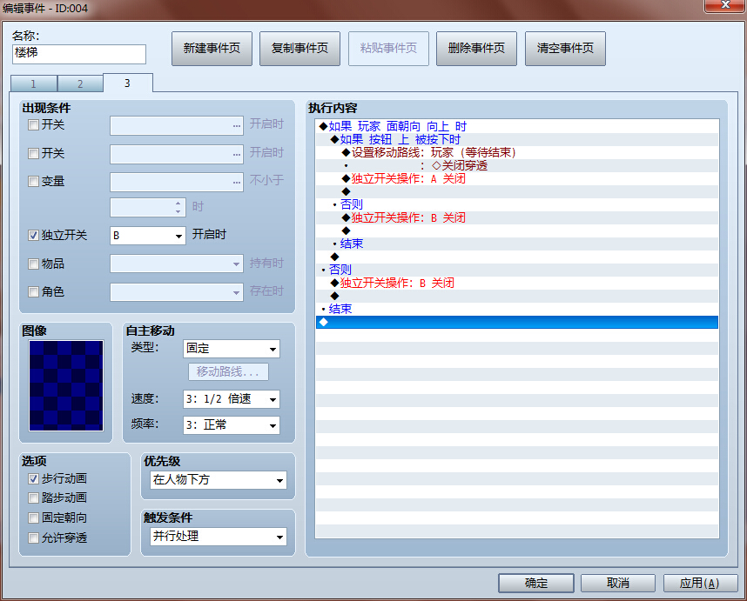
Task: Click the disabled 移动路线... button
Action: pos(228,371)
